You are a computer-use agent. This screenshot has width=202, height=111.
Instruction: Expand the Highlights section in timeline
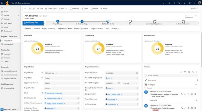click(x=196, y=85)
